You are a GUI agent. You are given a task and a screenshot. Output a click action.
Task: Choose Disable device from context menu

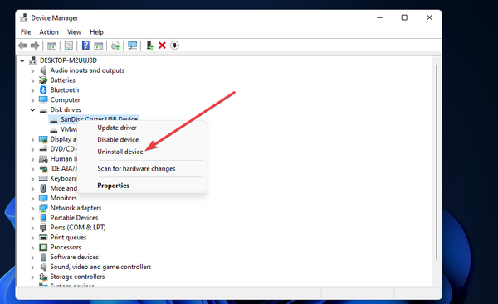tap(142, 140)
